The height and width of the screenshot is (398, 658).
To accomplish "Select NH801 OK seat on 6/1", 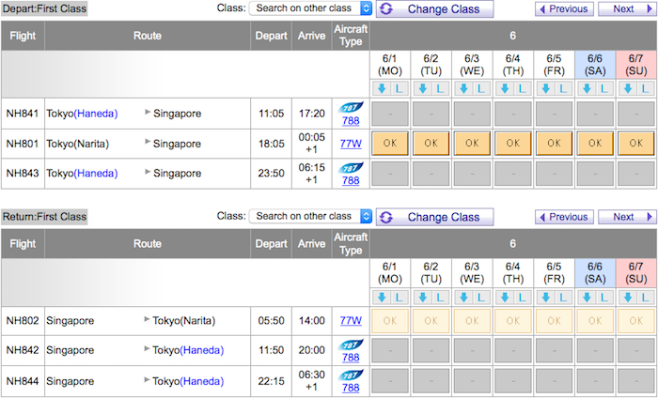I will point(390,144).
